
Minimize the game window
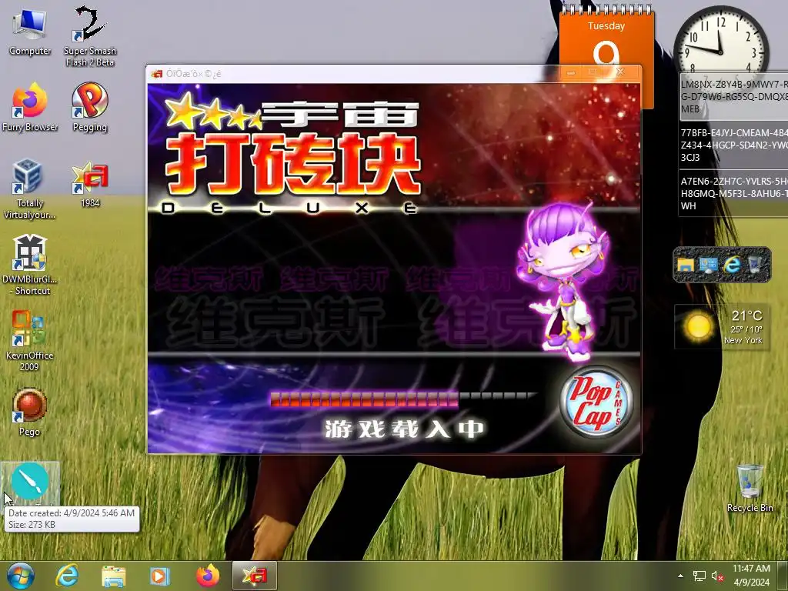pyautogui.click(x=571, y=73)
